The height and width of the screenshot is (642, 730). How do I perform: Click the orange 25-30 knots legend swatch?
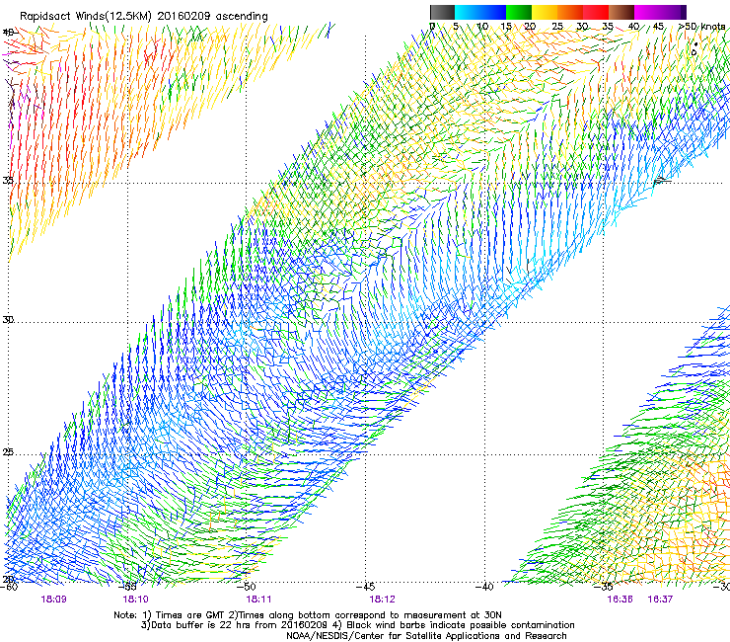coord(570,12)
